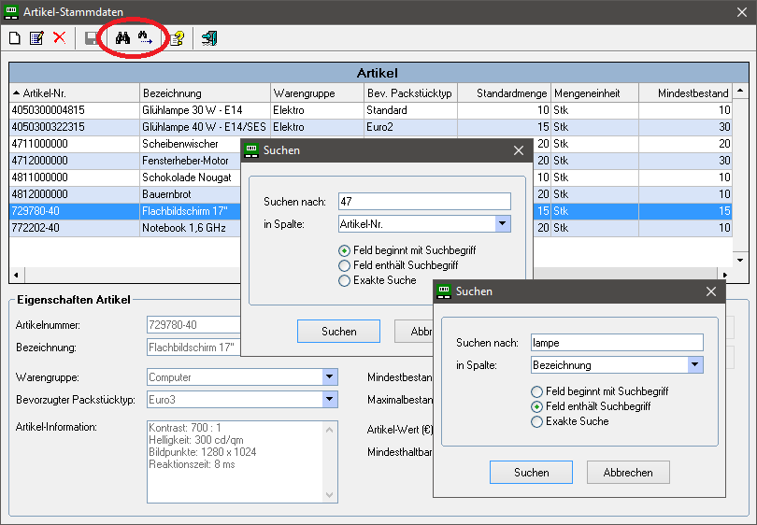The height and width of the screenshot is (525, 757).
Task: Delete the article using red X icon
Action: click(x=59, y=38)
